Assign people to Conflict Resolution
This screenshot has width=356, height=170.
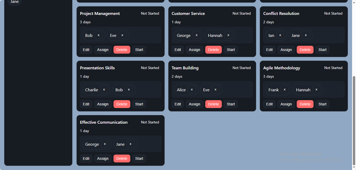[x=286, y=50]
